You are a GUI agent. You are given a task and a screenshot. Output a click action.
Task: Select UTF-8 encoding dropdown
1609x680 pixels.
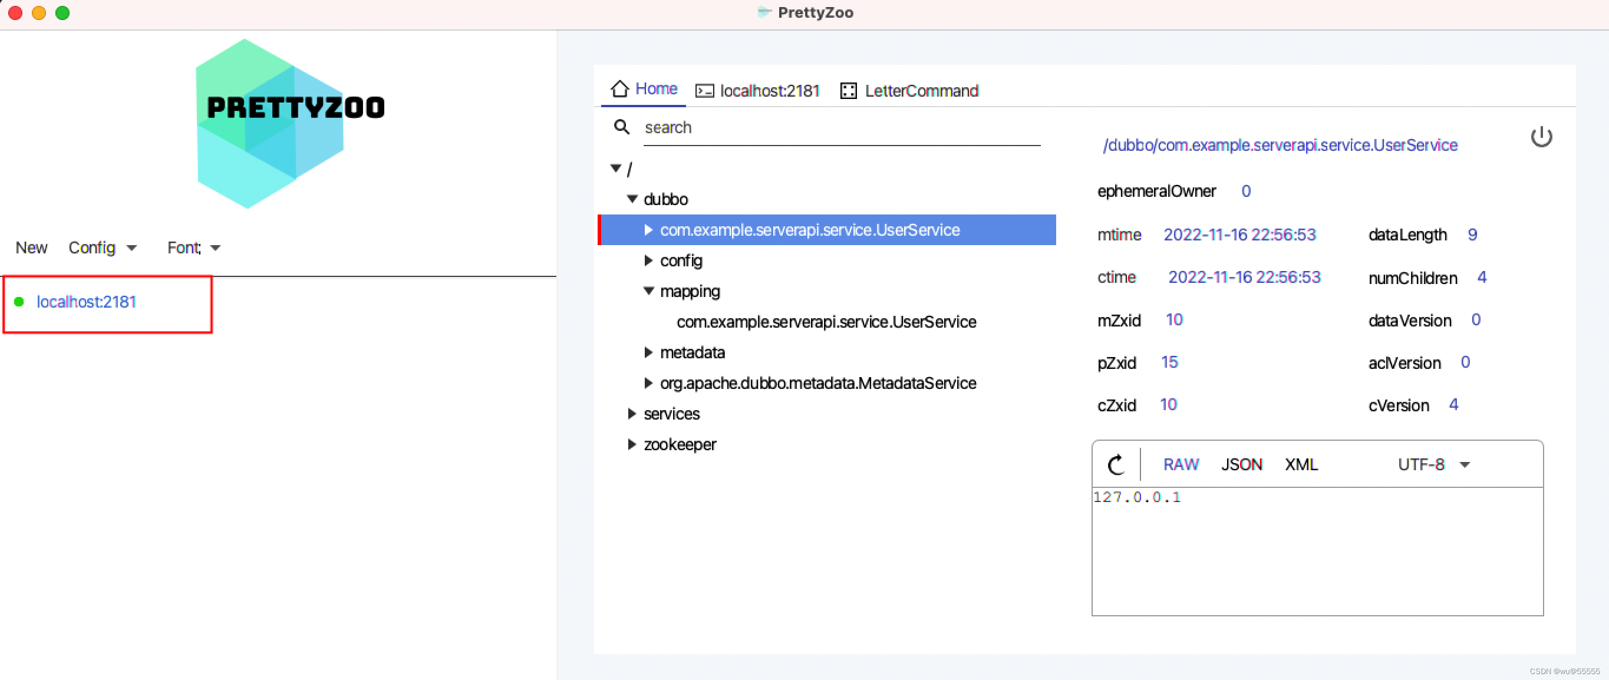pyautogui.click(x=1437, y=464)
